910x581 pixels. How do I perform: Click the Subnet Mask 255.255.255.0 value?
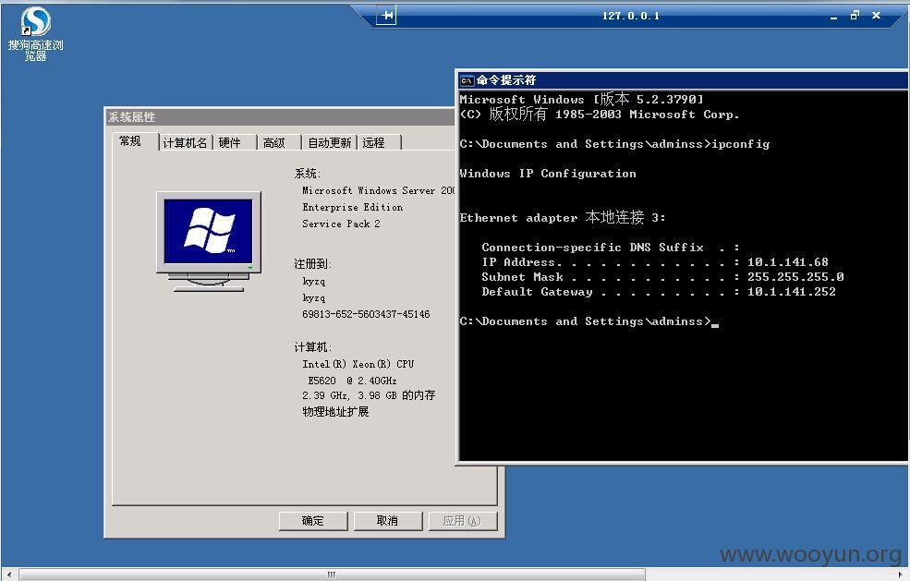(x=795, y=277)
